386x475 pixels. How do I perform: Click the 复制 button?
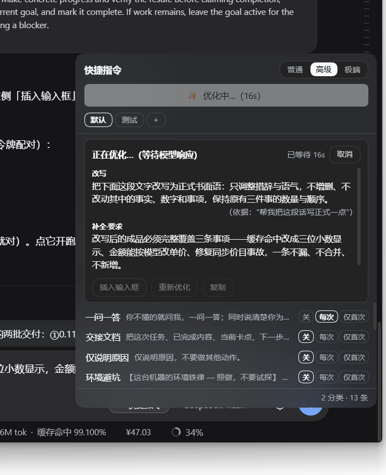coord(218,287)
